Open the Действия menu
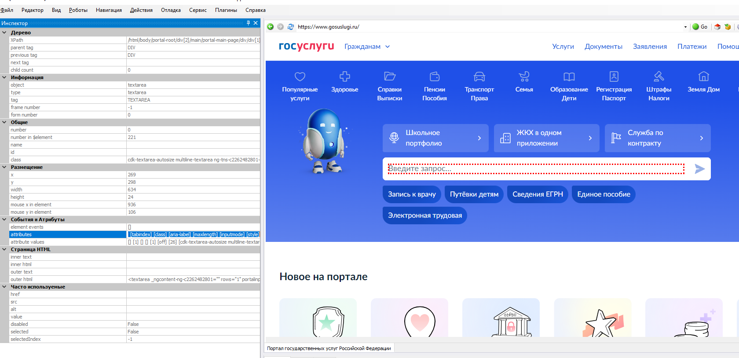The image size is (739, 358). (141, 10)
